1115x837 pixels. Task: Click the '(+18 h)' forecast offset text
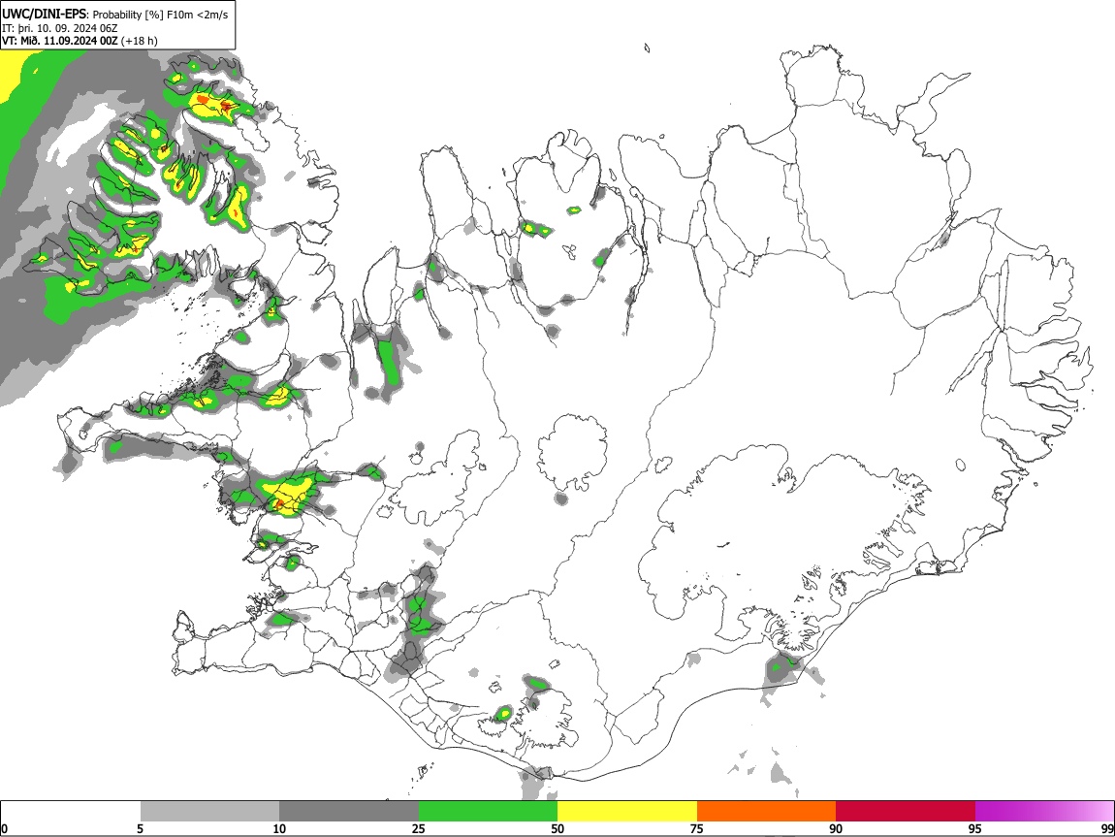tap(140, 41)
